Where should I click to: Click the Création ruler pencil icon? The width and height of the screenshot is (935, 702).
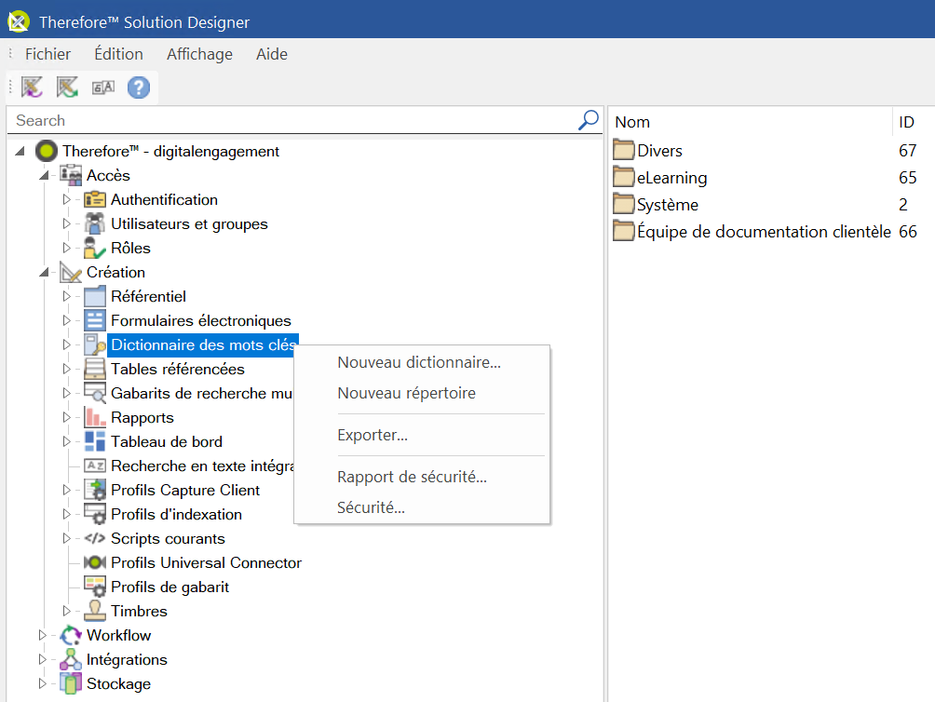pos(71,273)
